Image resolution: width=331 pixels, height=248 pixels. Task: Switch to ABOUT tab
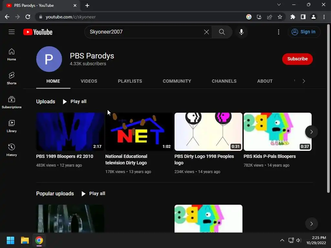[x=265, y=81]
